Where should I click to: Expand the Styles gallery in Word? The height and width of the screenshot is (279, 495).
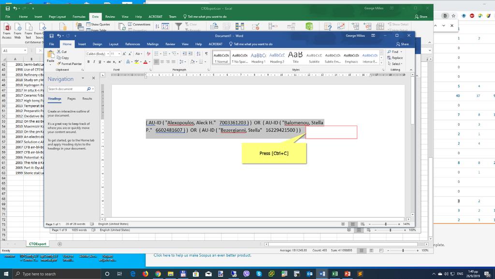click(381, 63)
